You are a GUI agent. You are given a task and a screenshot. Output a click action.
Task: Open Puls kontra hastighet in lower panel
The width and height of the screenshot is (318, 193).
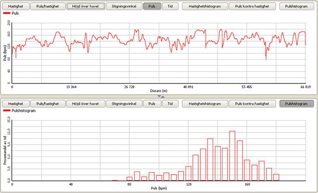252,104
